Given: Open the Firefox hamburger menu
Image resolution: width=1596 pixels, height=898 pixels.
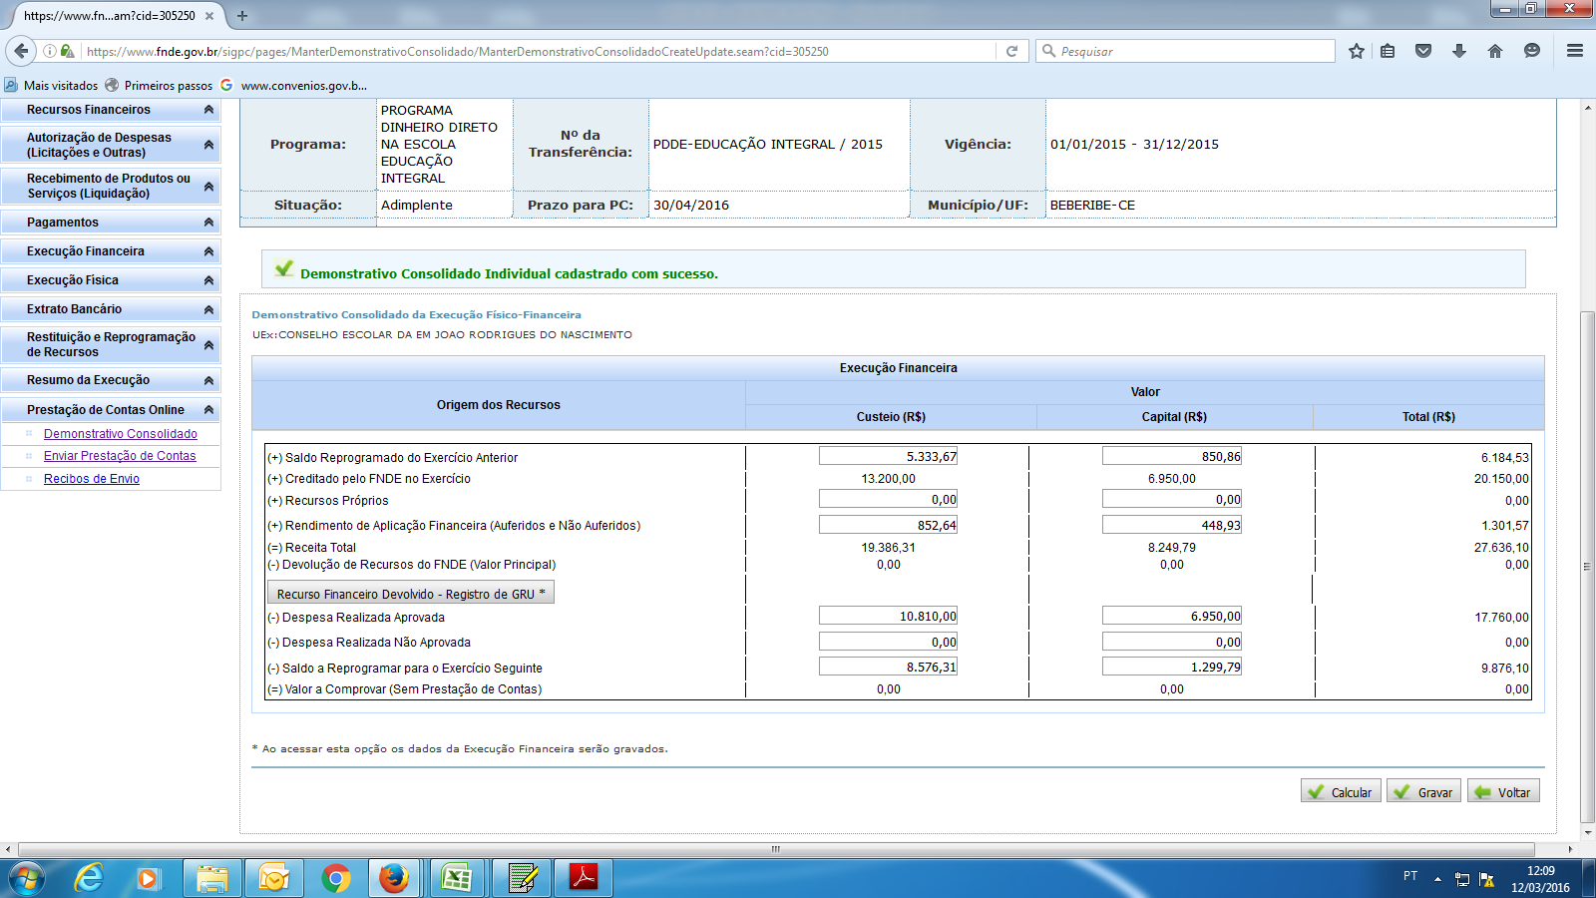Looking at the screenshot, I should [x=1575, y=51].
